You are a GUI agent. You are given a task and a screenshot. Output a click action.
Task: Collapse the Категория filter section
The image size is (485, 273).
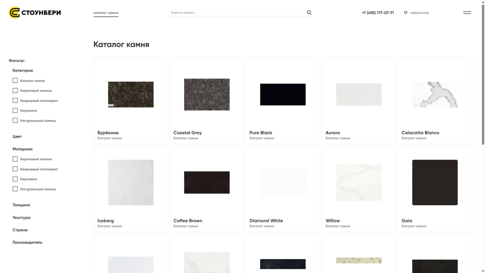23,71
